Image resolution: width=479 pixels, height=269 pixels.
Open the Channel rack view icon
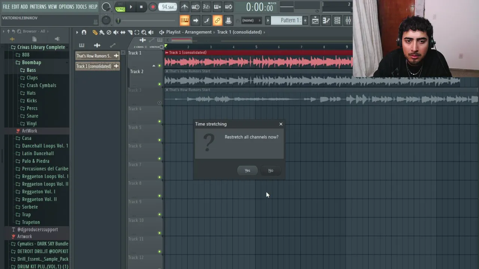(337, 20)
